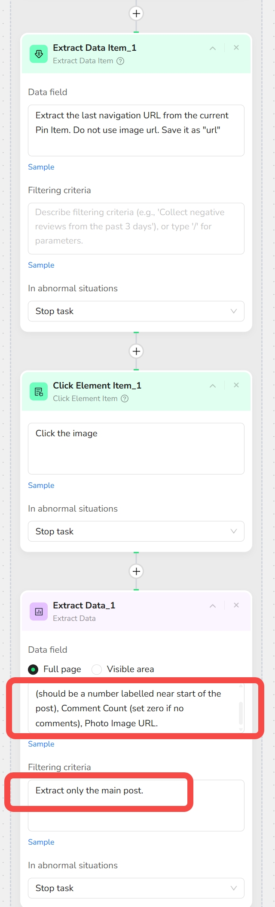
Task: Click Sample link below Extract Data_1 filtering criteria
Action: coord(41,842)
